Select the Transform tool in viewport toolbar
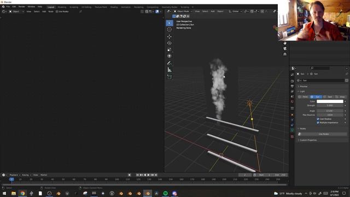The width and height of the screenshot is (350, 197). 170,56
